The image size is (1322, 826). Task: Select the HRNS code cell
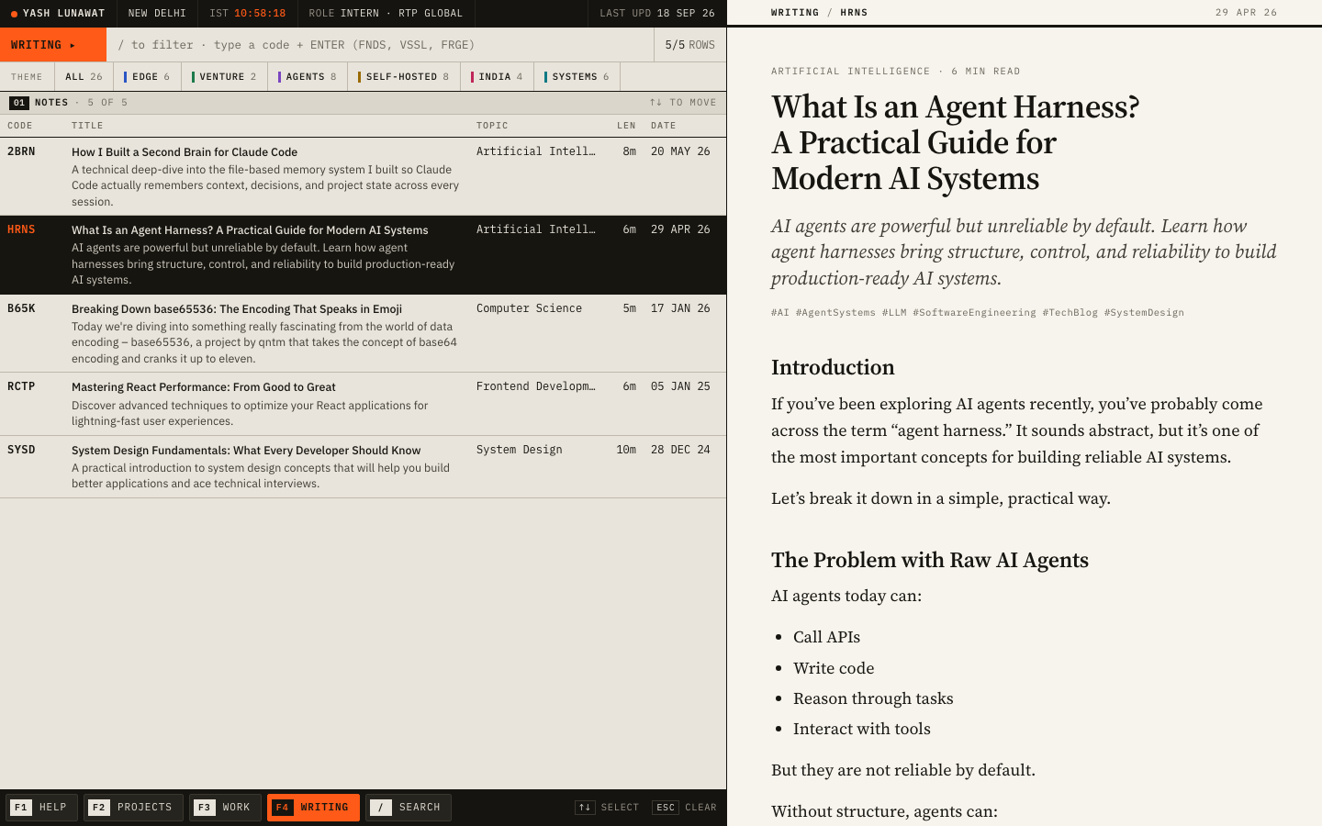21,229
